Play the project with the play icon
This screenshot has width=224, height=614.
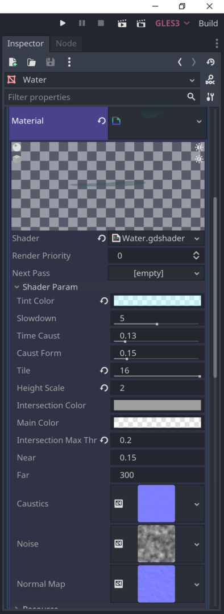point(63,23)
